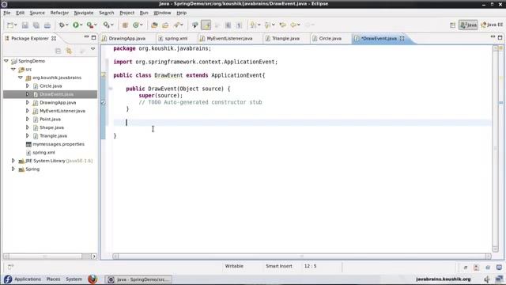Screen dimensions: 506x285
Task: Click Package Explorer horizontal scrollbar right arrow
Action: click(x=94, y=256)
